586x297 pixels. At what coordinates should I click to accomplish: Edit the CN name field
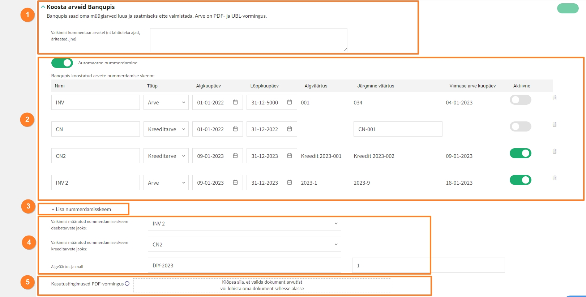(95, 129)
